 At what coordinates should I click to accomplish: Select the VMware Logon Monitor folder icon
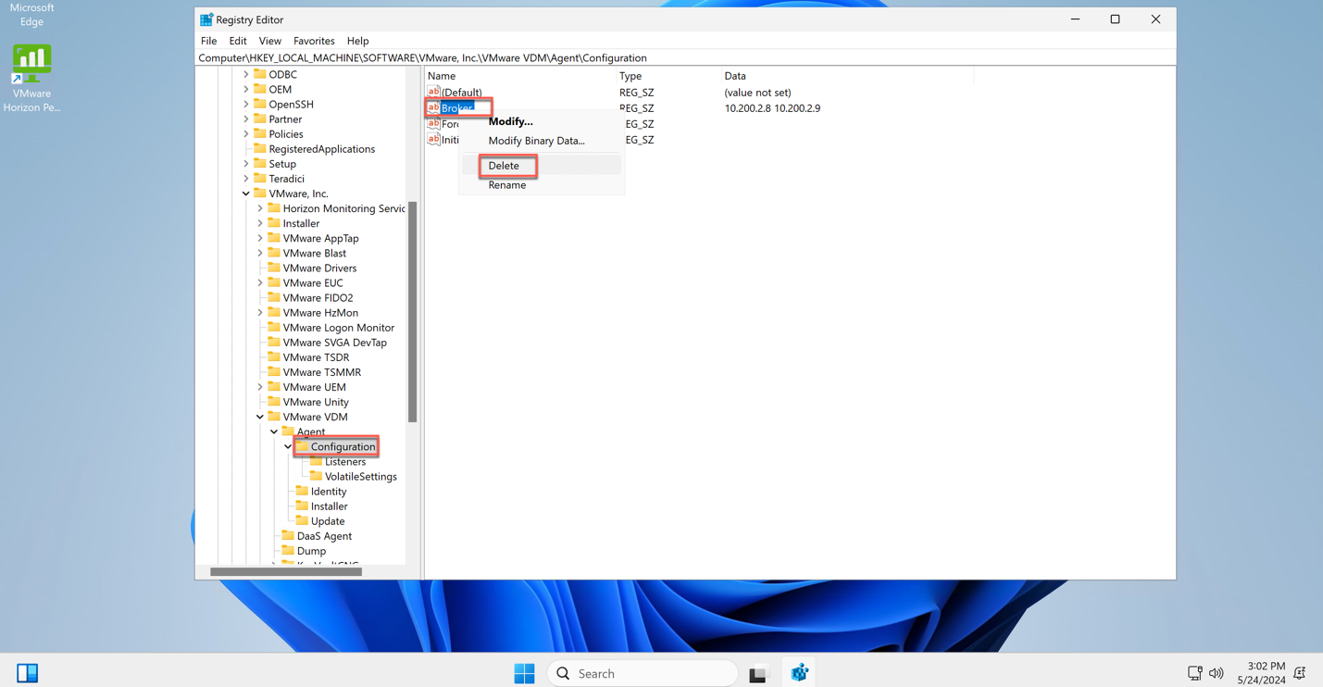274,327
